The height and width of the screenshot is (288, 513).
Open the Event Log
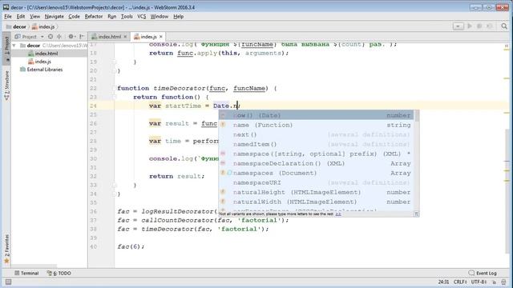click(x=483, y=273)
